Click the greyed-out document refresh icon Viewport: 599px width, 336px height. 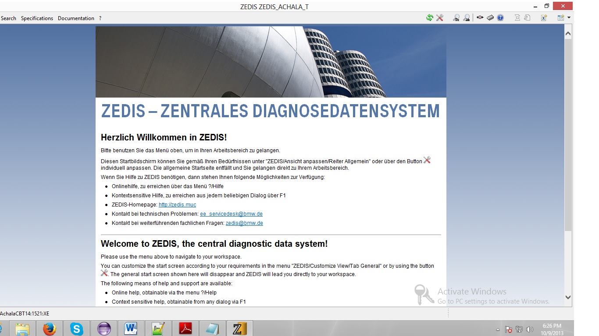pyautogui.click(x=528, y=18)
